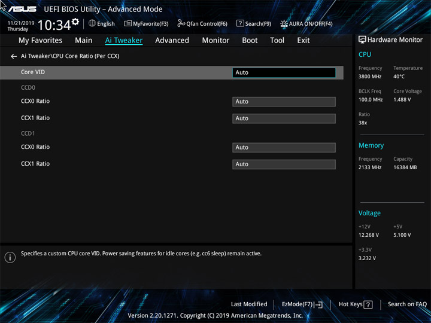Screen dimensions: 431x323
Task: Click the Memory section heading
Action: point(371,145)
